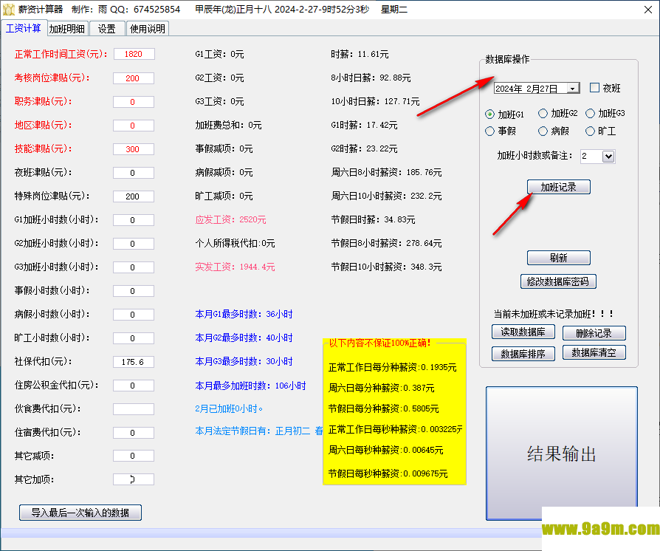This screenshot has width=660, height=551.
Task: Click the 住房公积金代扣 input field
Action: (x=134, y=386)
